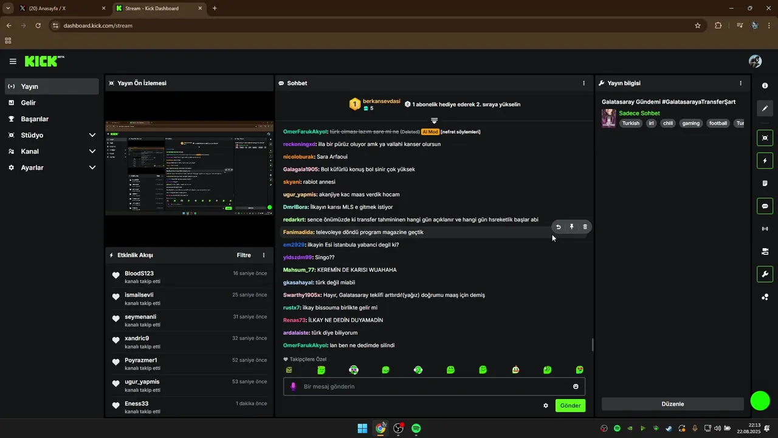Click the notes page icon in the right sidebar

(765, 183)
